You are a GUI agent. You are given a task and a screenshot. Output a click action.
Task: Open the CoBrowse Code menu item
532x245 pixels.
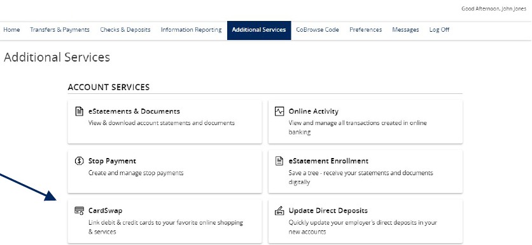318,30
